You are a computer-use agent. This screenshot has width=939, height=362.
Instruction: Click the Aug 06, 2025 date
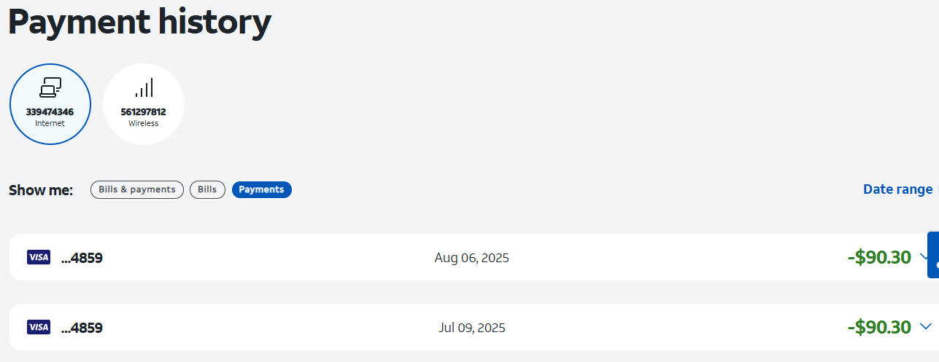coord(471,258)
